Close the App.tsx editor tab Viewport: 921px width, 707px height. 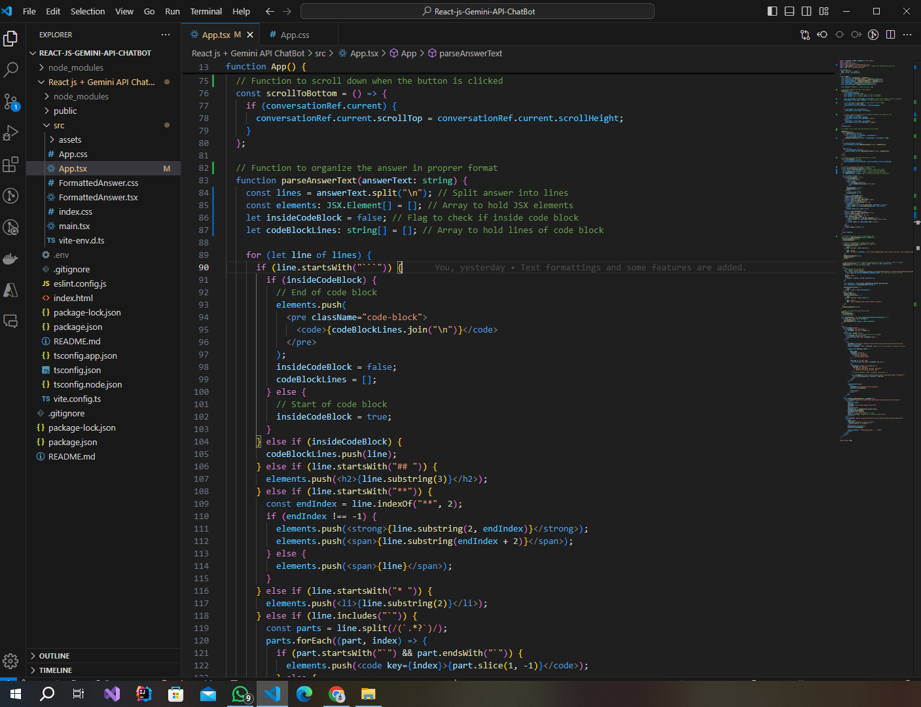pos(250,35)
